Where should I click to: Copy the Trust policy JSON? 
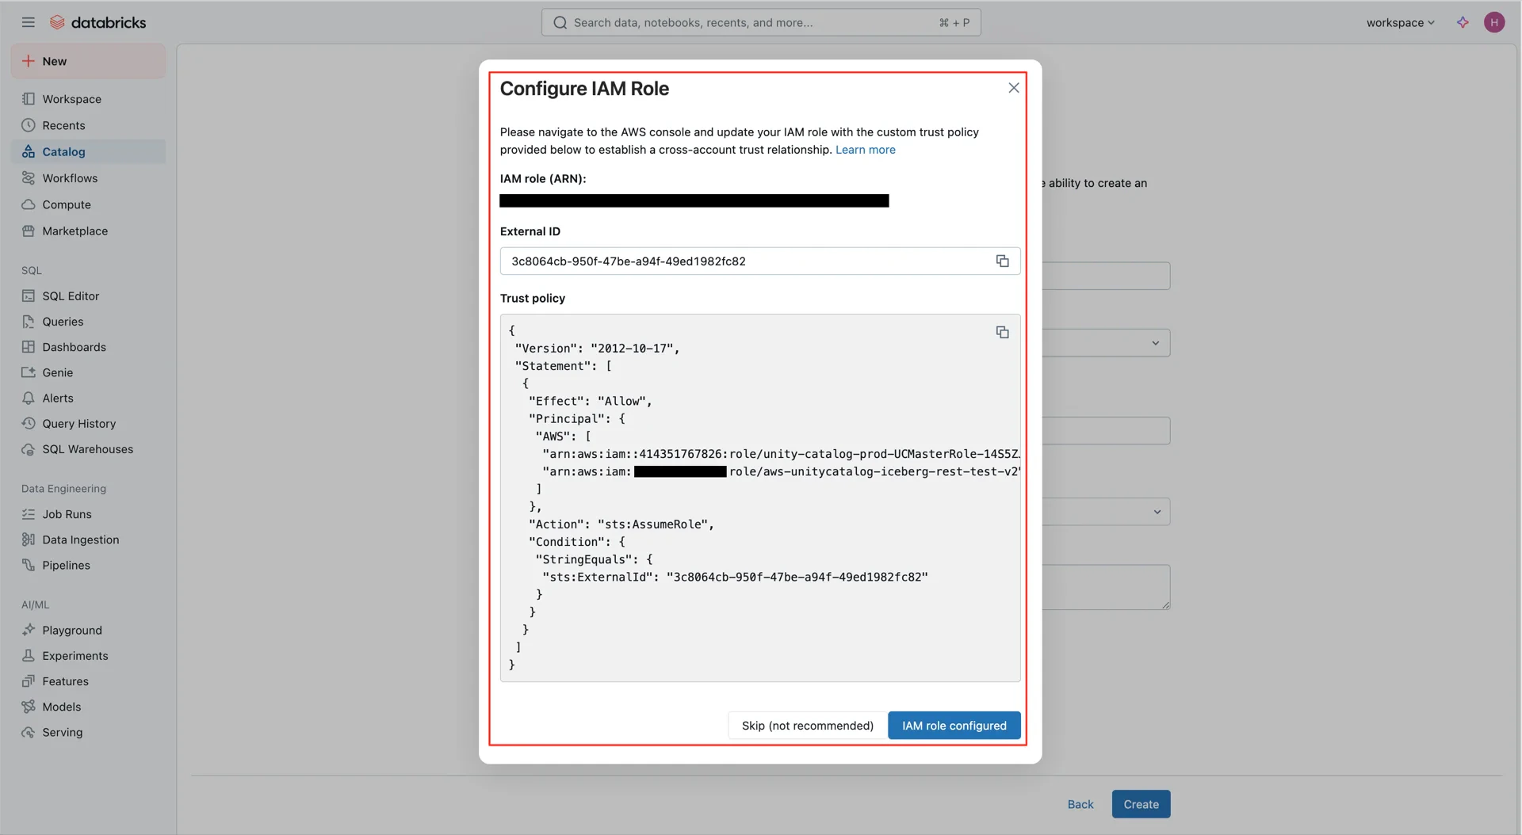(x=1002, y=332)
